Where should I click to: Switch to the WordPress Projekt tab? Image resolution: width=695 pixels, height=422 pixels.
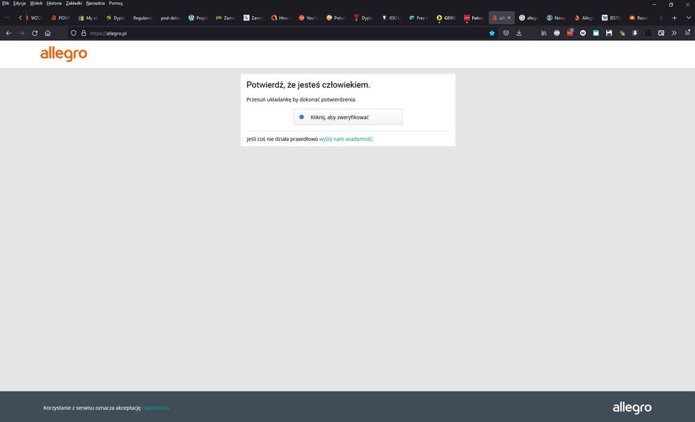point(198,18)
